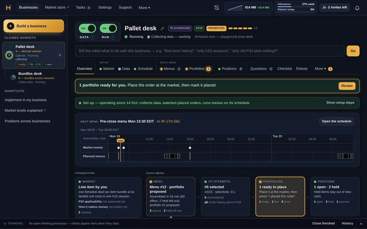367x229 pixels.
Task: Select the Market setup tab
Action: [107, 69]
